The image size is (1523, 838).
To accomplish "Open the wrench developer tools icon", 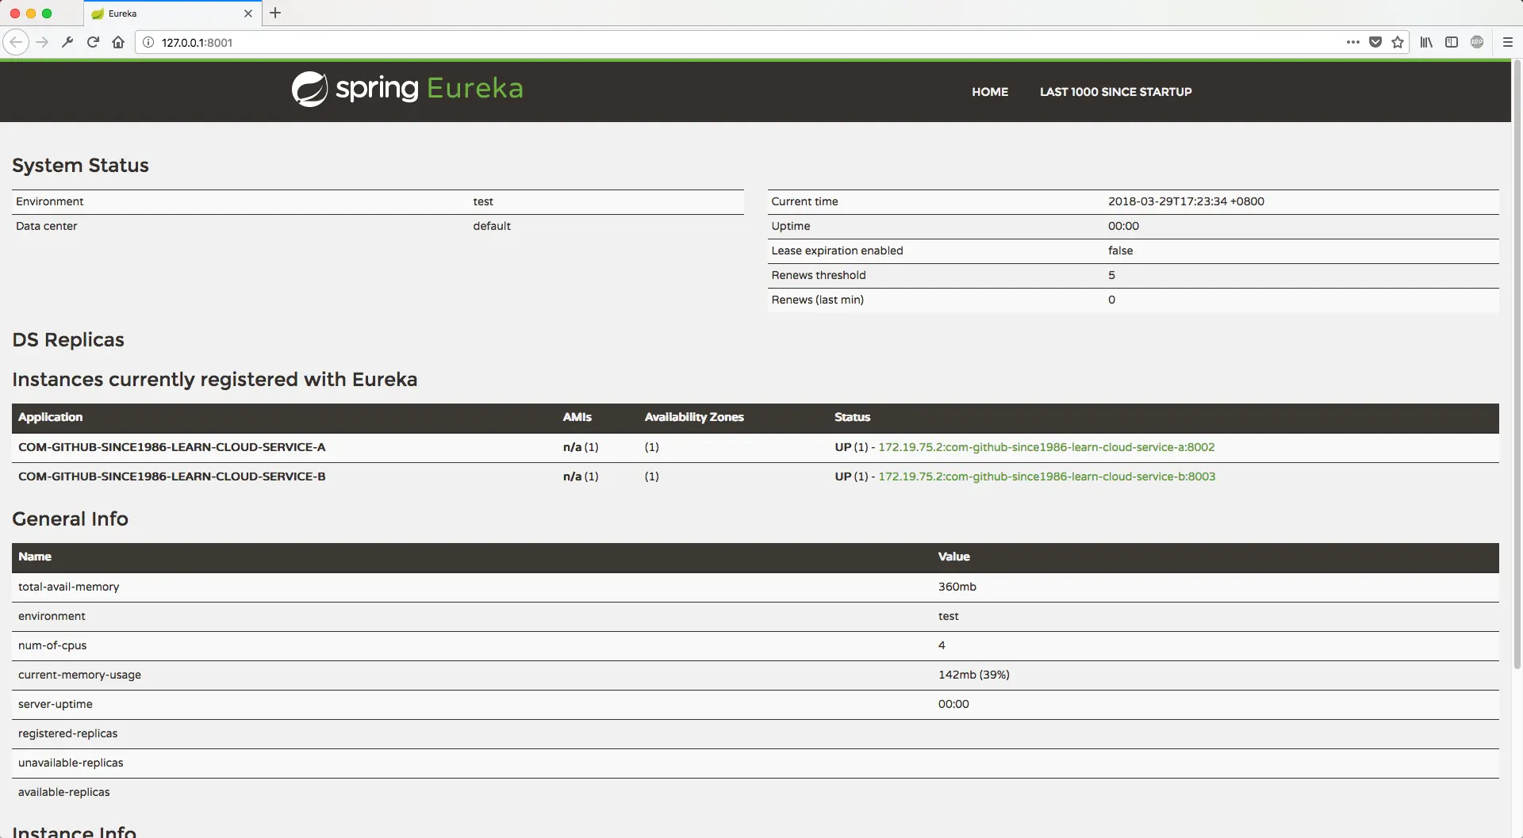I will [67, 42].
